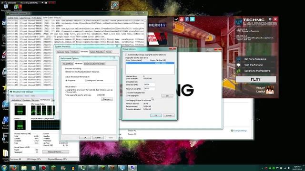Click the Task Manager taskbar icon

[83, 168]
